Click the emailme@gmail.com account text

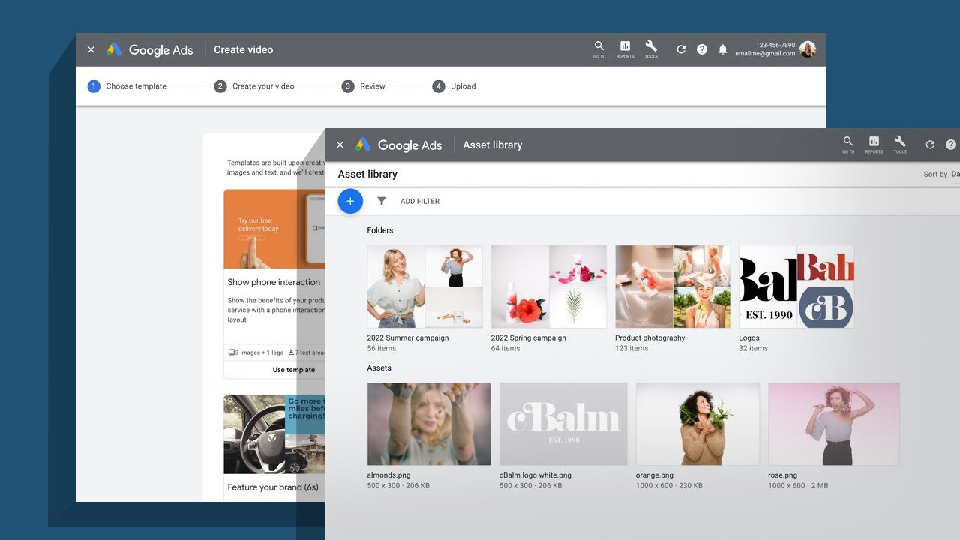point(765,54)
